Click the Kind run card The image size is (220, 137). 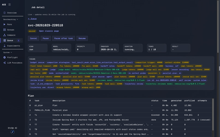point(38,48)
